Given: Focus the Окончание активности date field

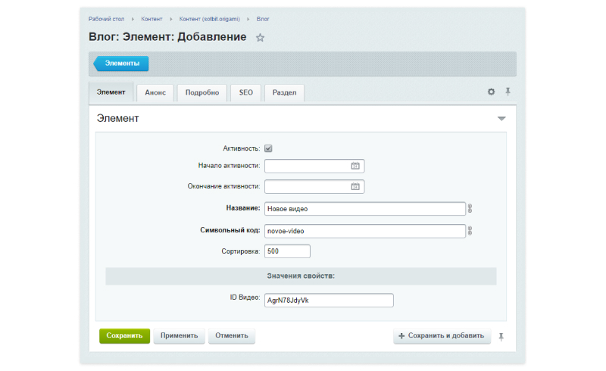Looking at the screenshot, I should click(x=314, y=187).
